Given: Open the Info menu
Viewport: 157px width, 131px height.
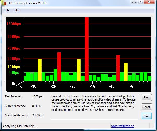Looking at the screenshot, I should (x=16, y=10).
